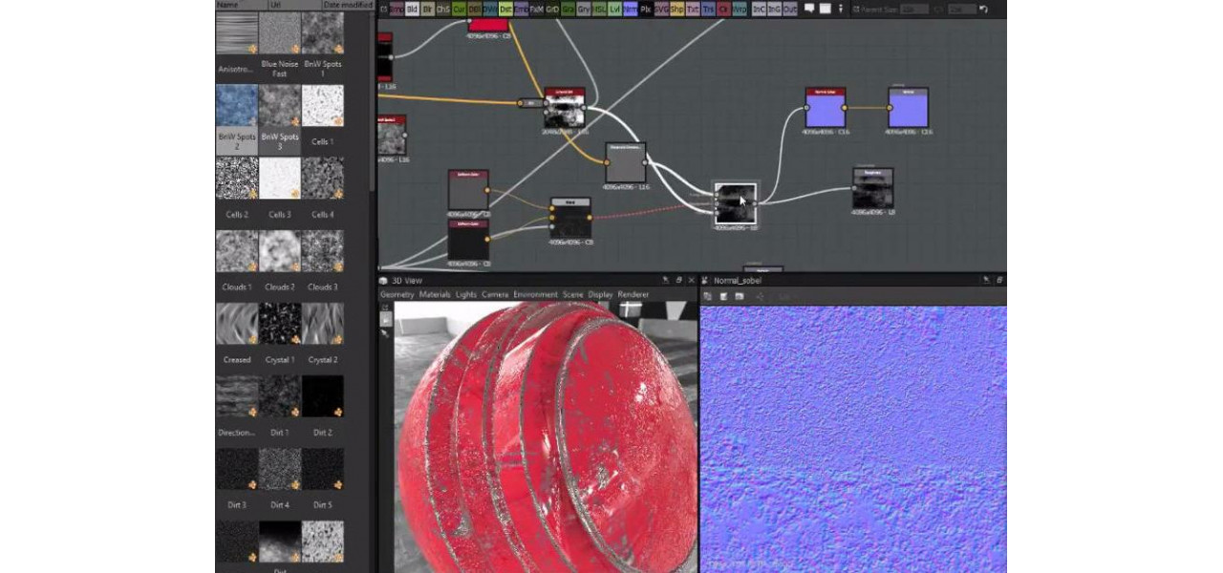The width and height of the screenshot is (1223, 573).
Task: Choose the Cells 4 noise thumbnail
Action: pyautogui.click(x=323, y=179)
